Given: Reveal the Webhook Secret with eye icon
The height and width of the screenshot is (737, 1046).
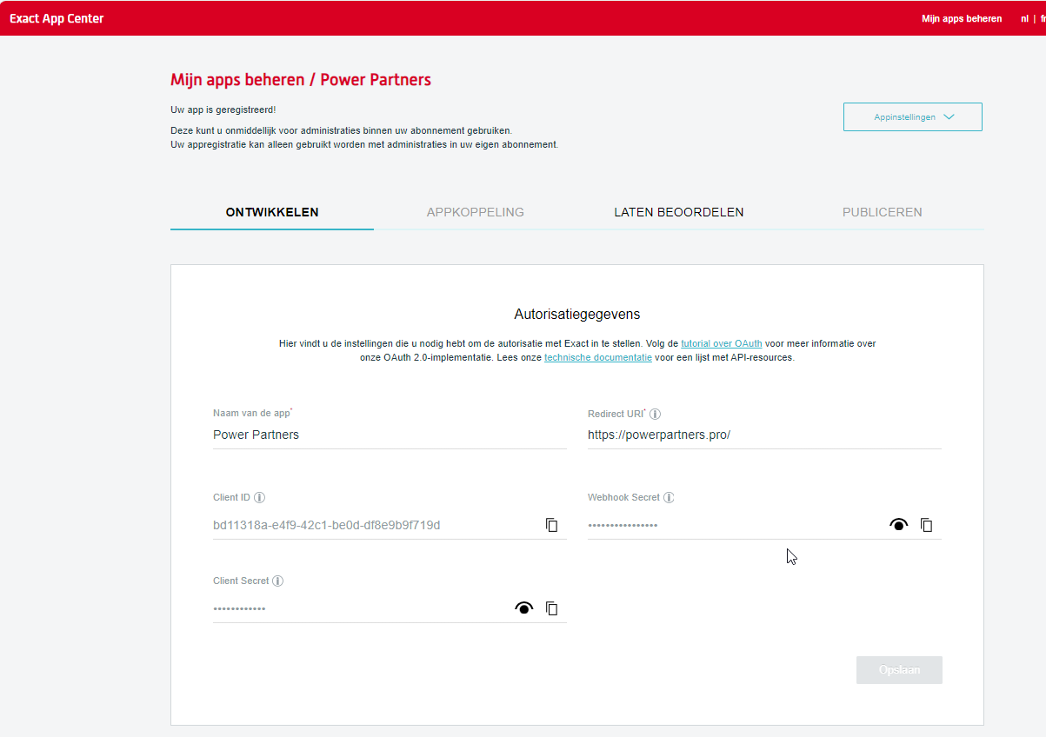Looking at the screenshot, I should 898,524.
